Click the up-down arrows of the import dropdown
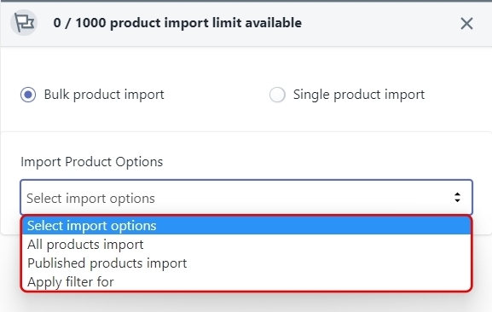This screenshot has height=312, width=492. point(457,198)
